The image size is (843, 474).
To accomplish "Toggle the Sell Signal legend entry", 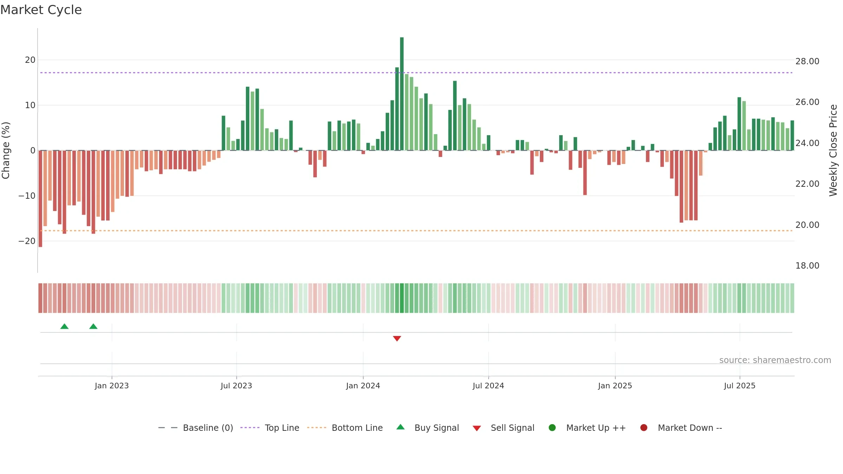I will click(x=503, y=428).
